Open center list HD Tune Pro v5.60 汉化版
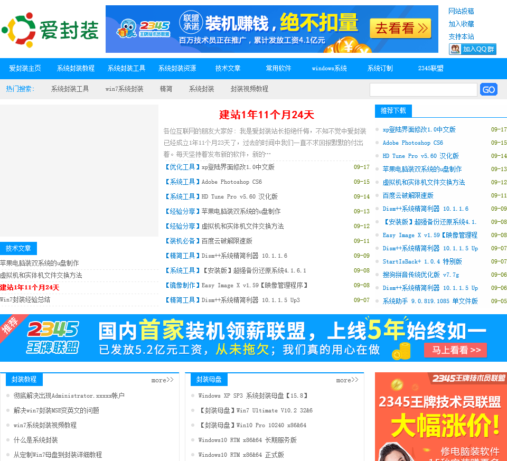 (x=240, y=196)
